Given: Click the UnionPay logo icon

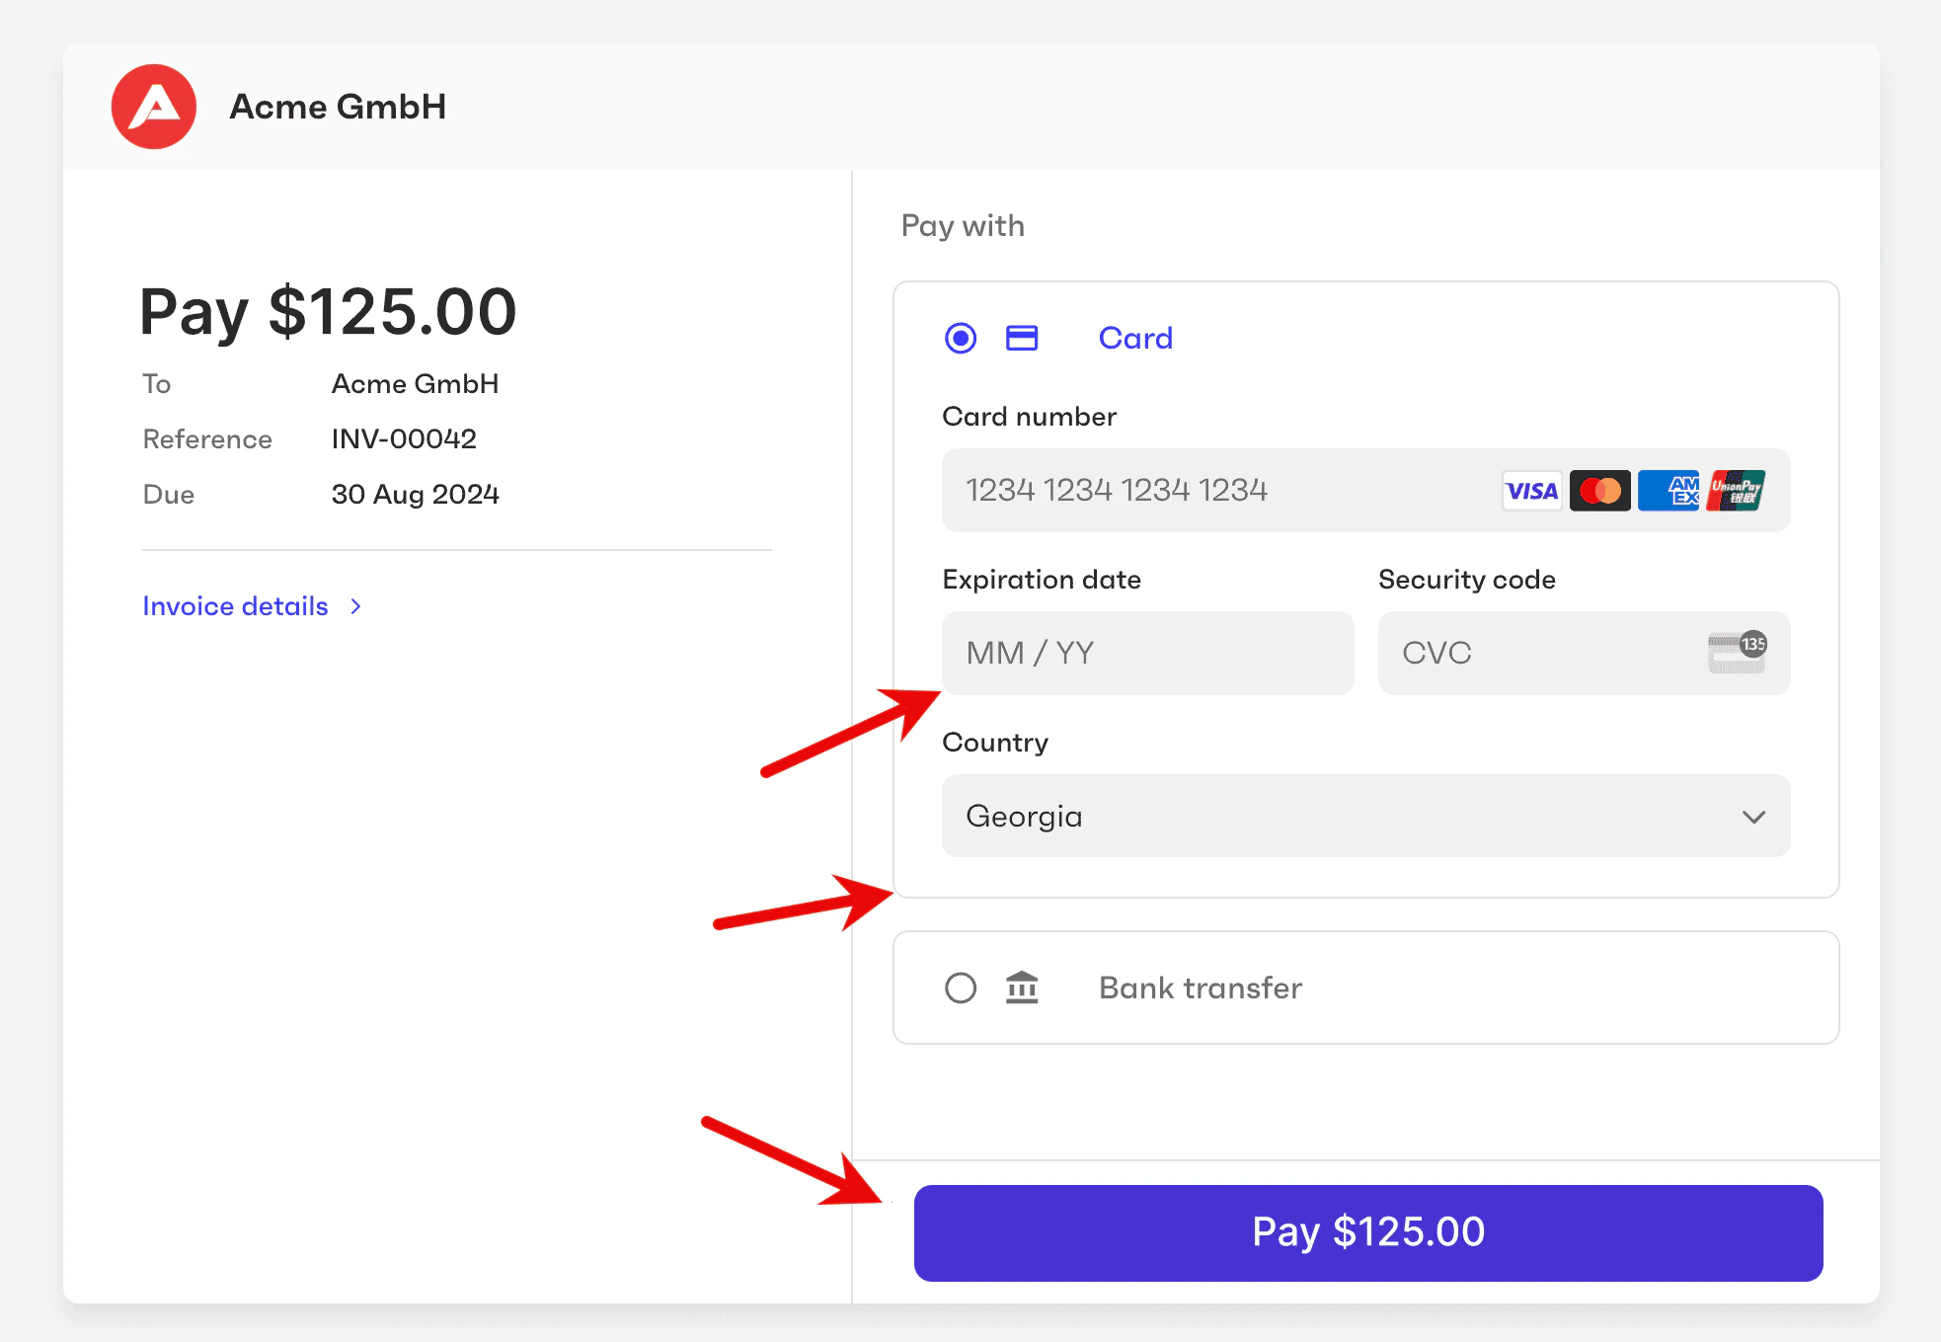Looking at the screenshot, I should [x=1737, y=490].
